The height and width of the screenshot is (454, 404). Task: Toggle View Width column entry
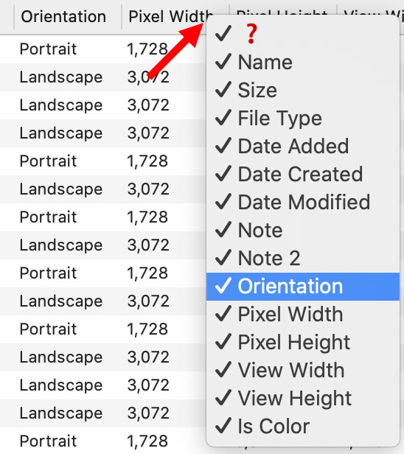[303, 370]
